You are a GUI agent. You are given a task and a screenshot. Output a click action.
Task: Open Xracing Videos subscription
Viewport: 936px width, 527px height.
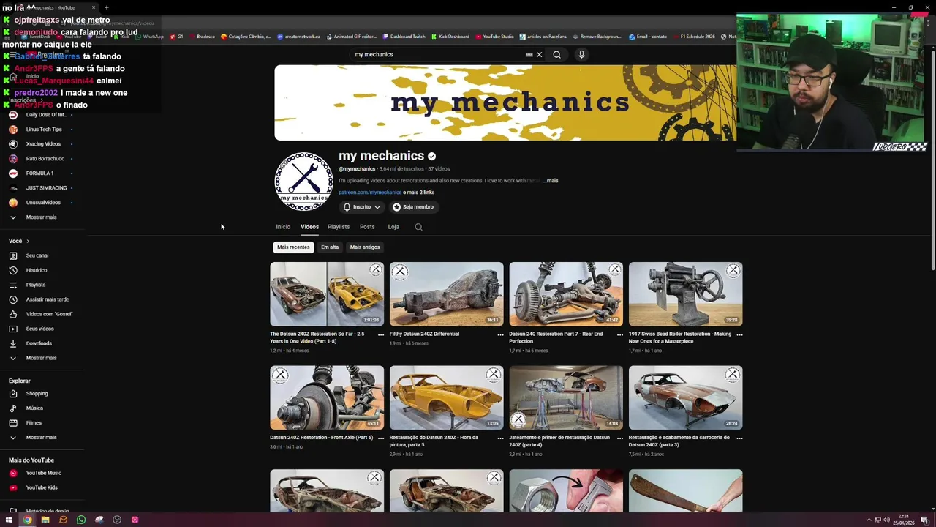click(x=42, y=144)
